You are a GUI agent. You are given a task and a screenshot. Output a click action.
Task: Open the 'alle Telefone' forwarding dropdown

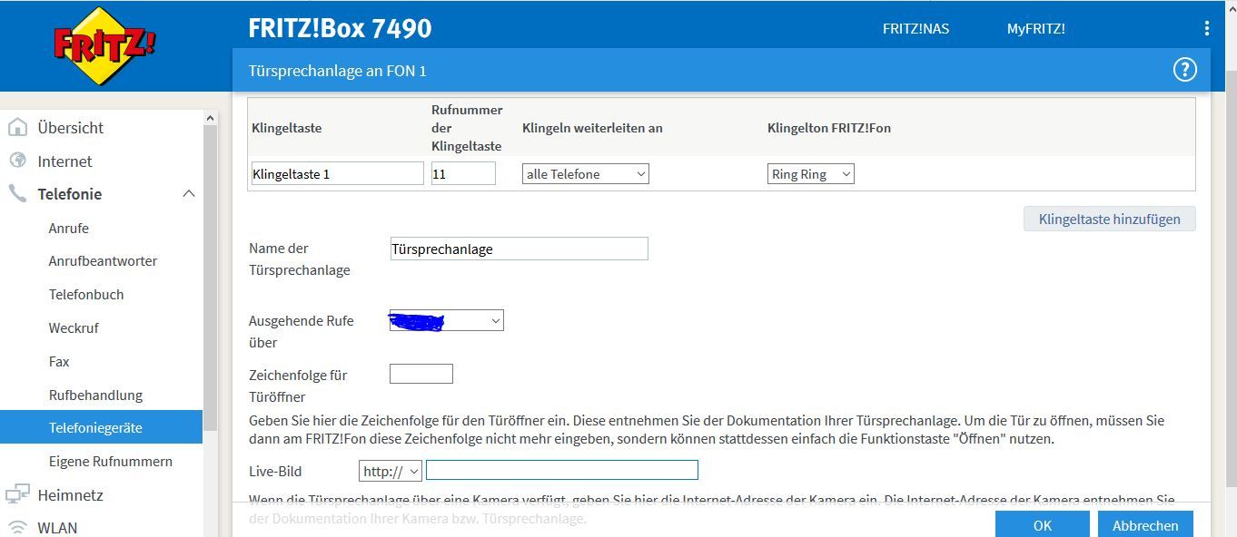585,174
